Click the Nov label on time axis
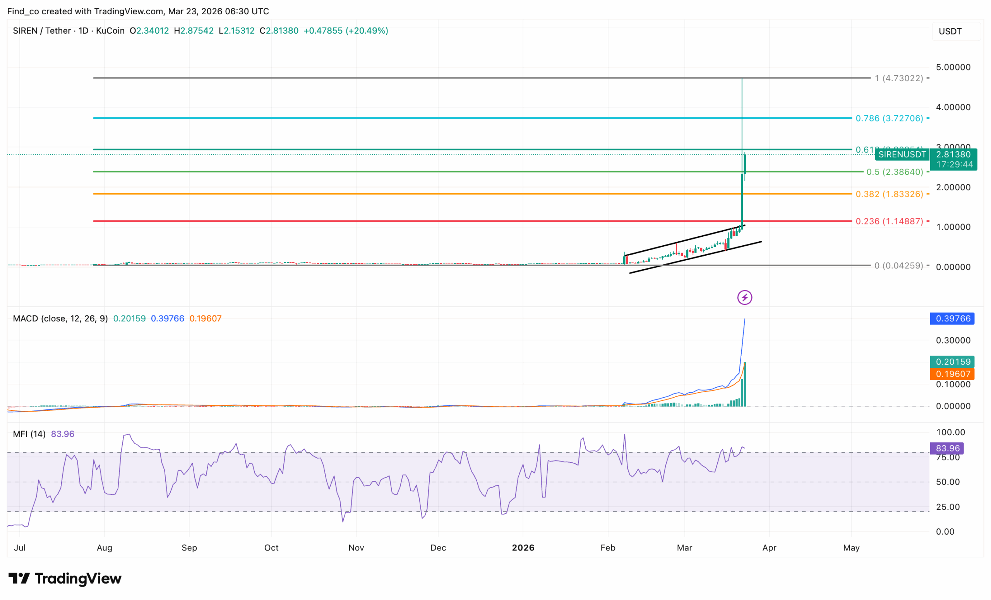Screen dimensions: 991x600 pyautogui.click(x=356, y=547)
